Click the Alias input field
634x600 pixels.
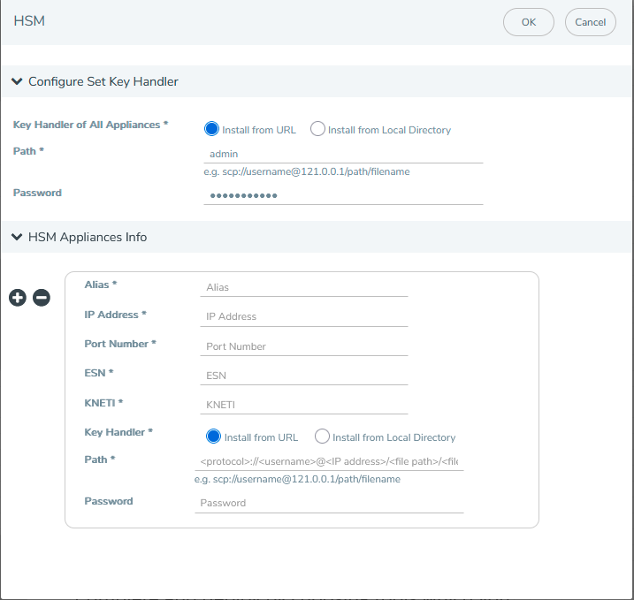[304, 287]
